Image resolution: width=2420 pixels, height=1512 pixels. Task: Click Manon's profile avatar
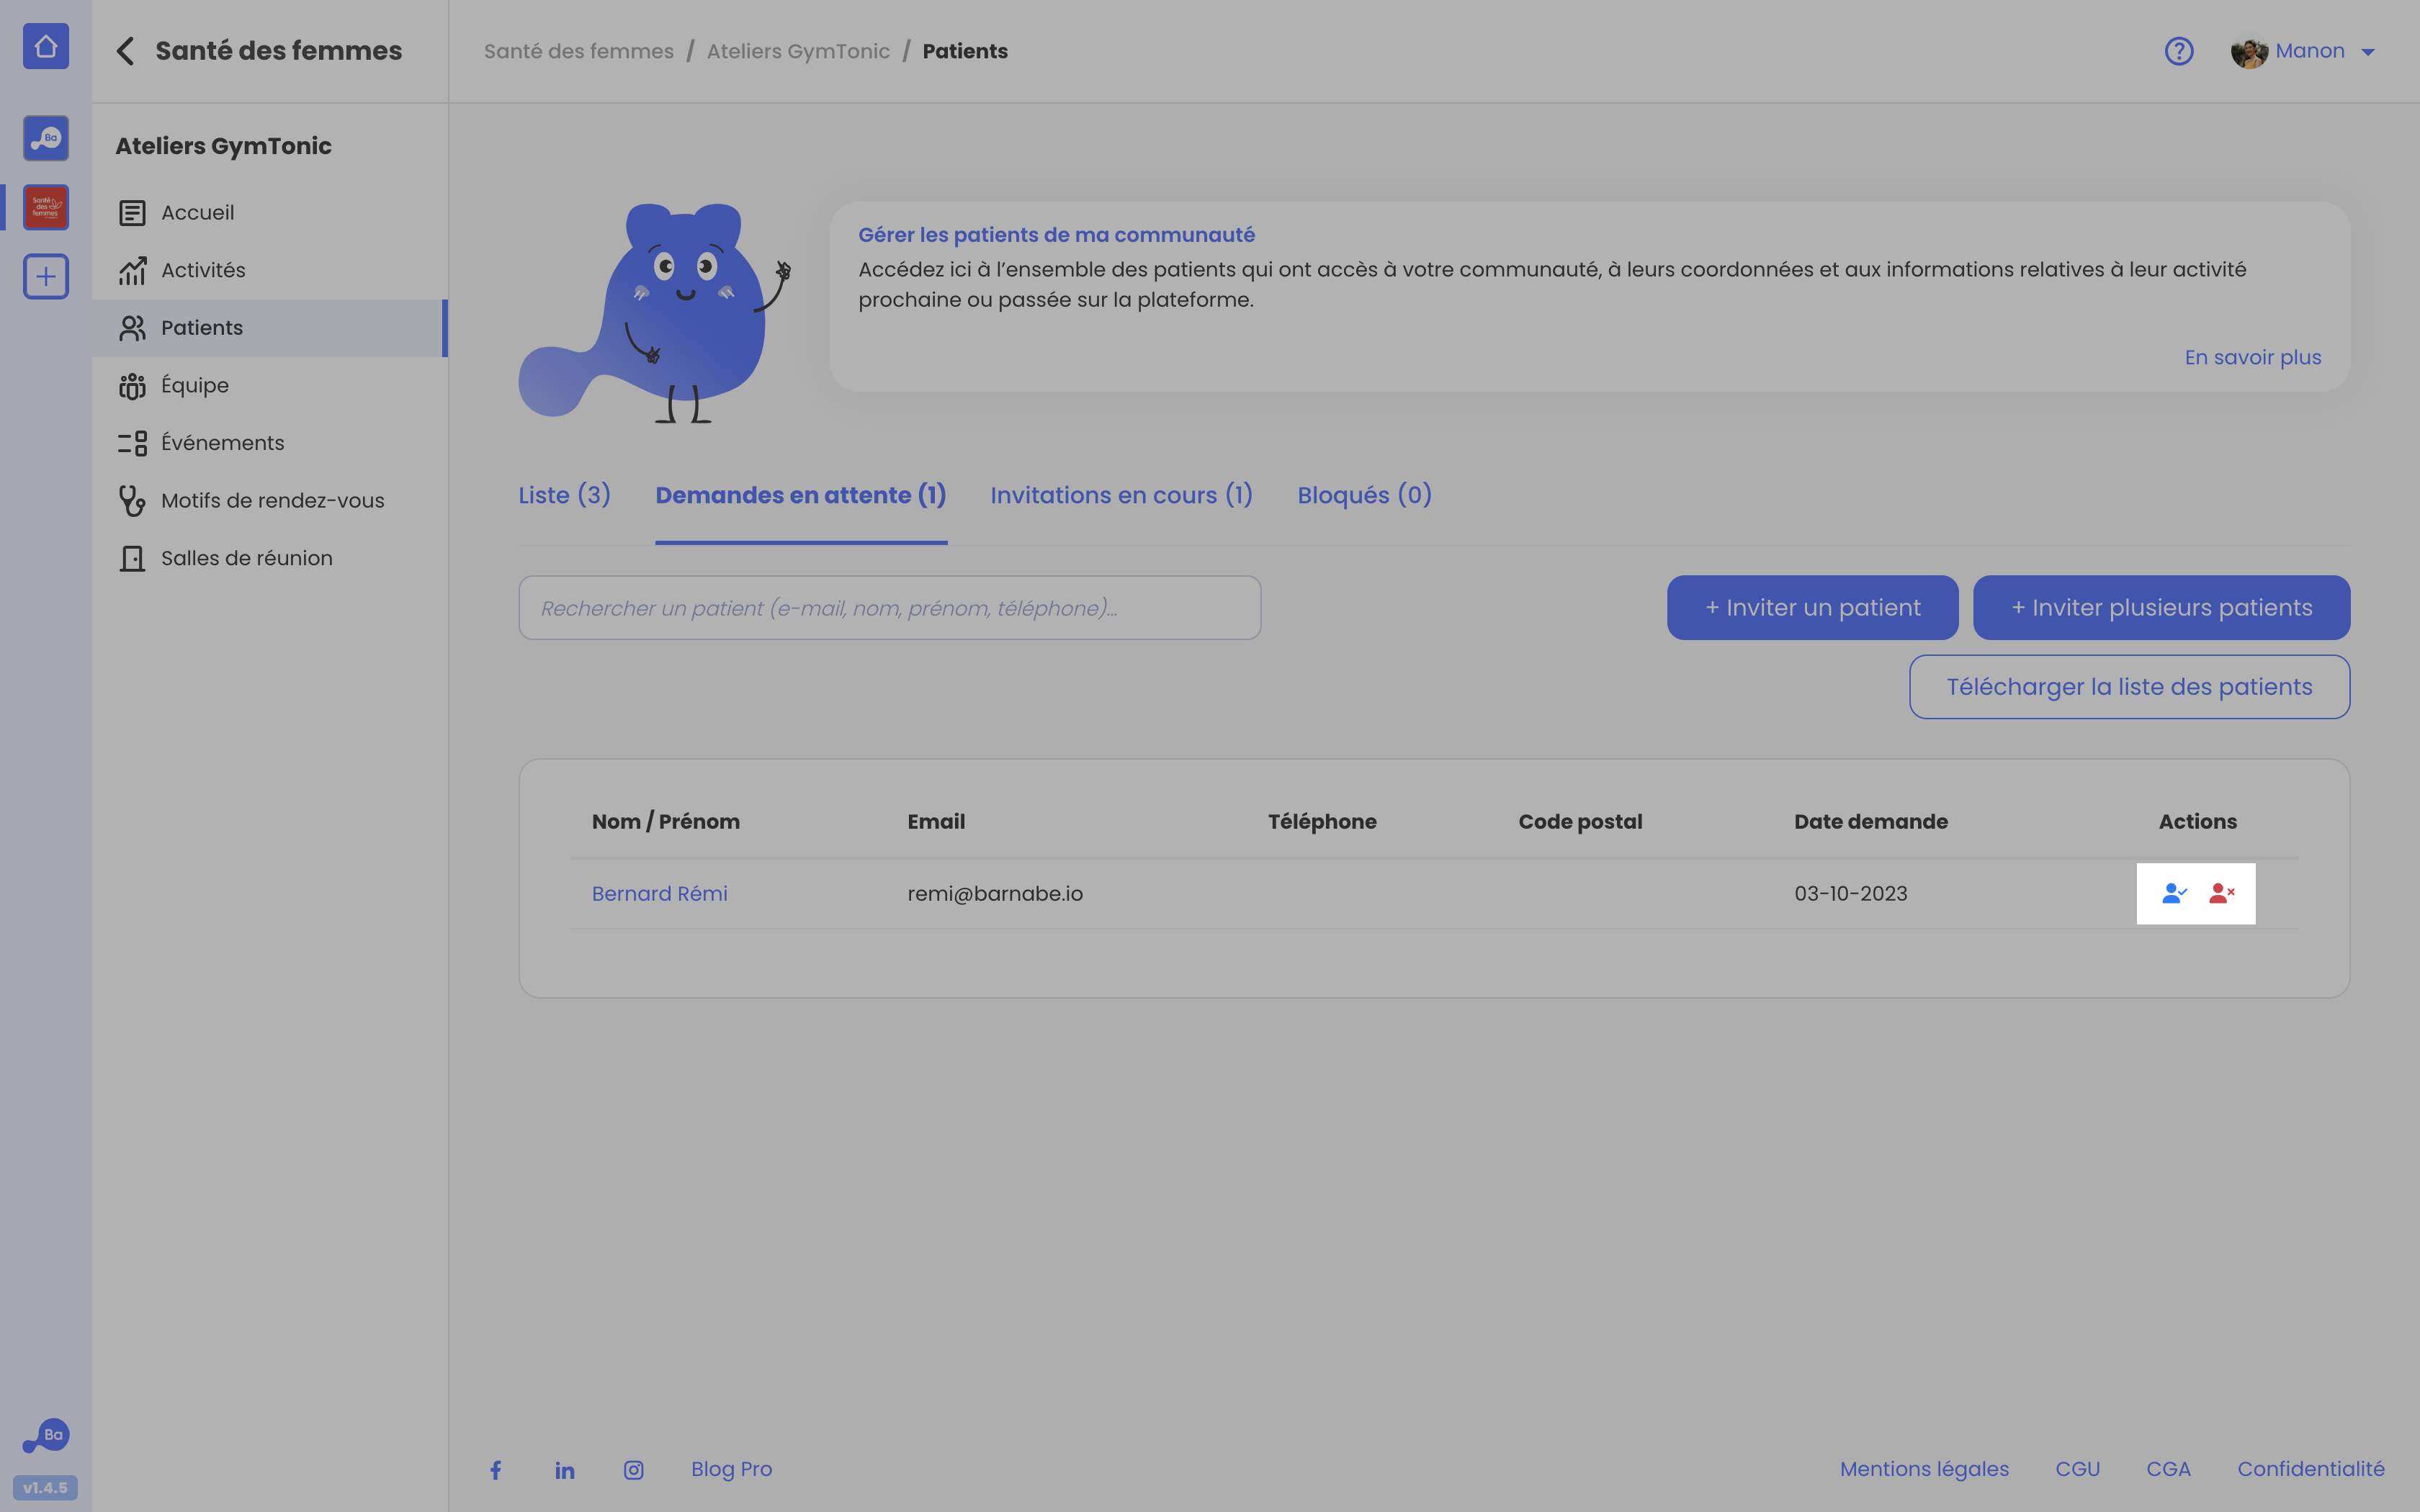click(2249, 52)
